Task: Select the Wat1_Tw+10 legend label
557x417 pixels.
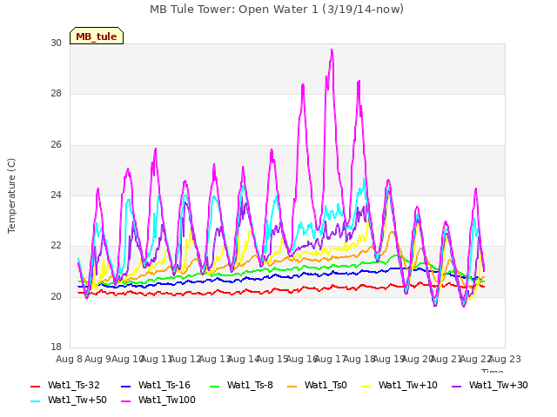Action: coord(408,385)
